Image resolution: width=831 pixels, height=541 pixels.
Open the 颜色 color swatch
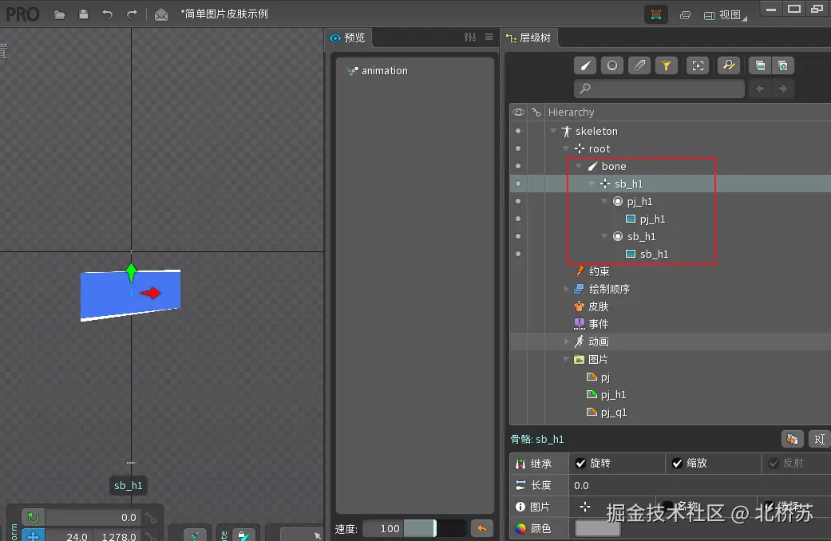(597, 529)
